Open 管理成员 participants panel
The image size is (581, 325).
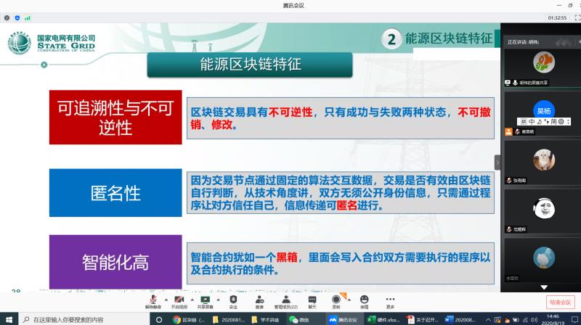(x=285, y=299)
